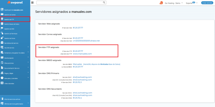Expand the Uso del servicio chevron
This screenshot has width=215, height=107.
pos(28,47)
